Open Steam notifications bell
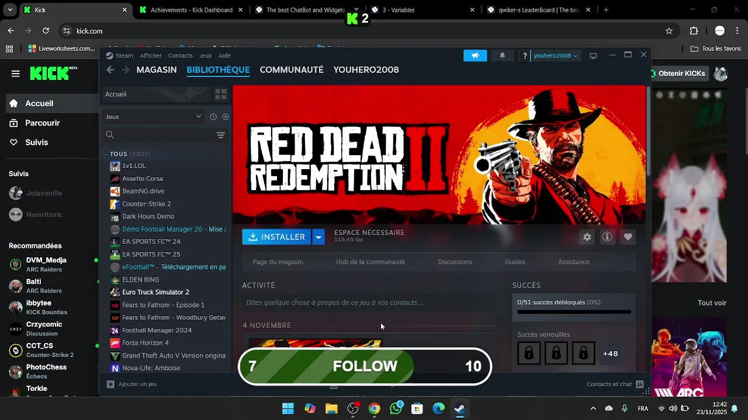Image resolution: width=748 pixels, height=420 pixels. [502, 55]
